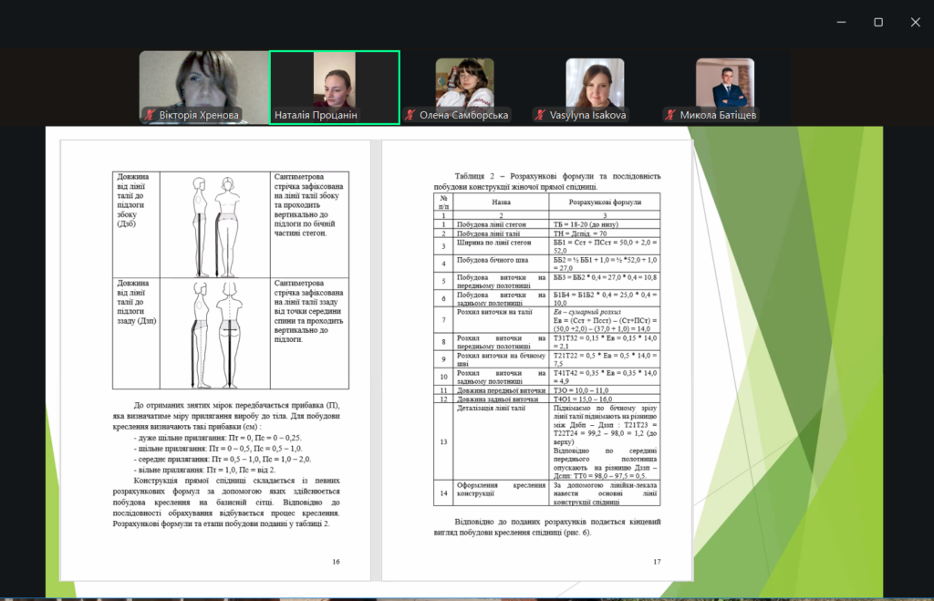
Task: Click the Наталія Процанін name label
Action: pos(316,116)
